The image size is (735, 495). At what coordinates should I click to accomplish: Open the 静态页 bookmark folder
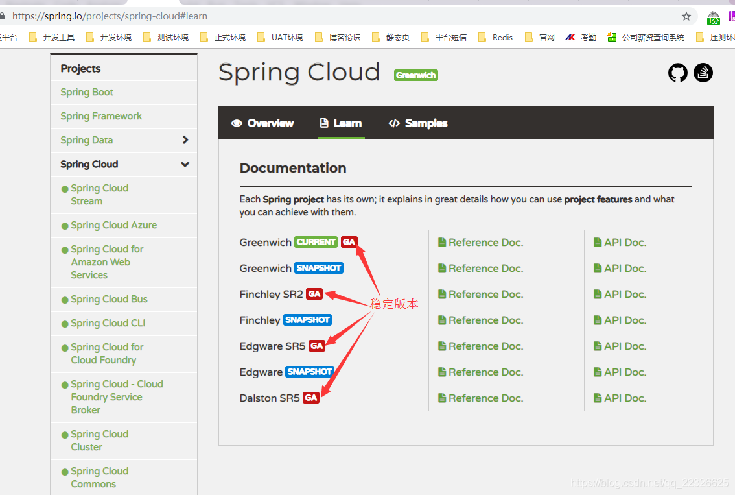[391, 37]
